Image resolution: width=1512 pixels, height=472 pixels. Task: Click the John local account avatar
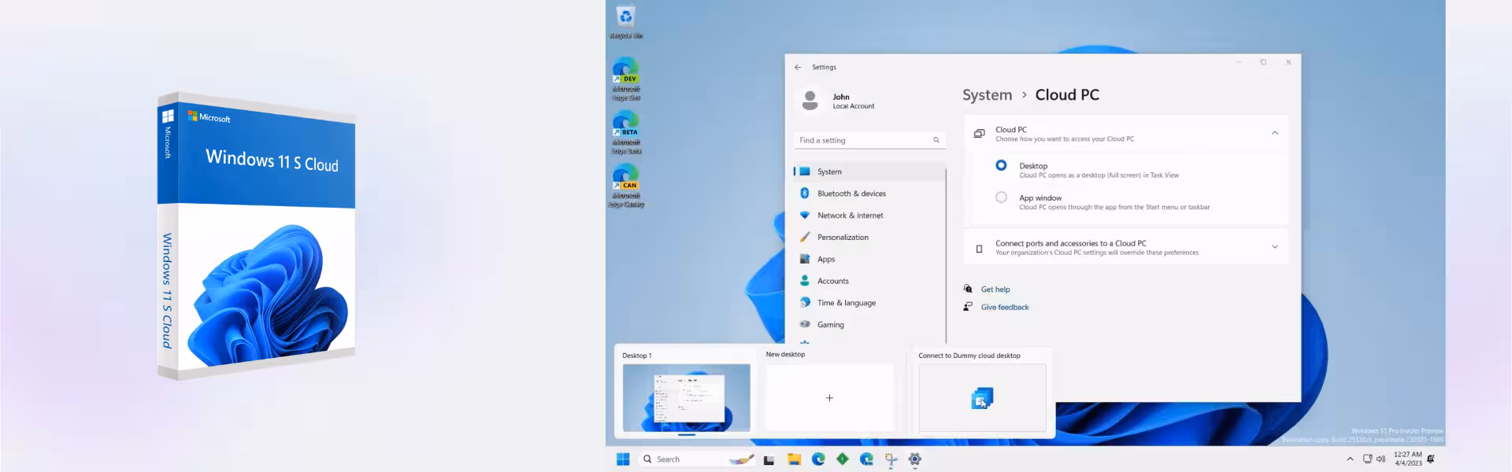[810, 100]
